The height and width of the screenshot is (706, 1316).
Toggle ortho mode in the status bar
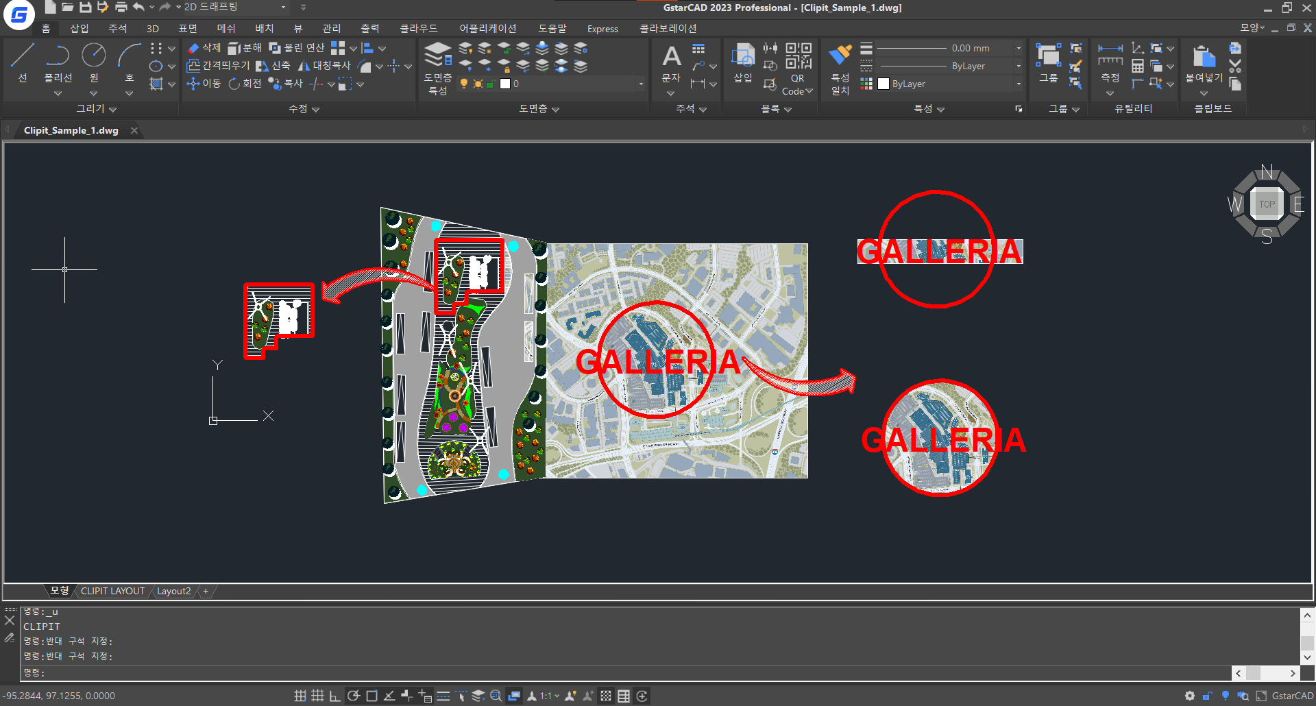click(334, 696)
